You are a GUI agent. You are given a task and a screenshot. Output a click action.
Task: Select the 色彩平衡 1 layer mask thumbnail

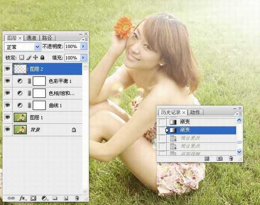pos(39,81)
